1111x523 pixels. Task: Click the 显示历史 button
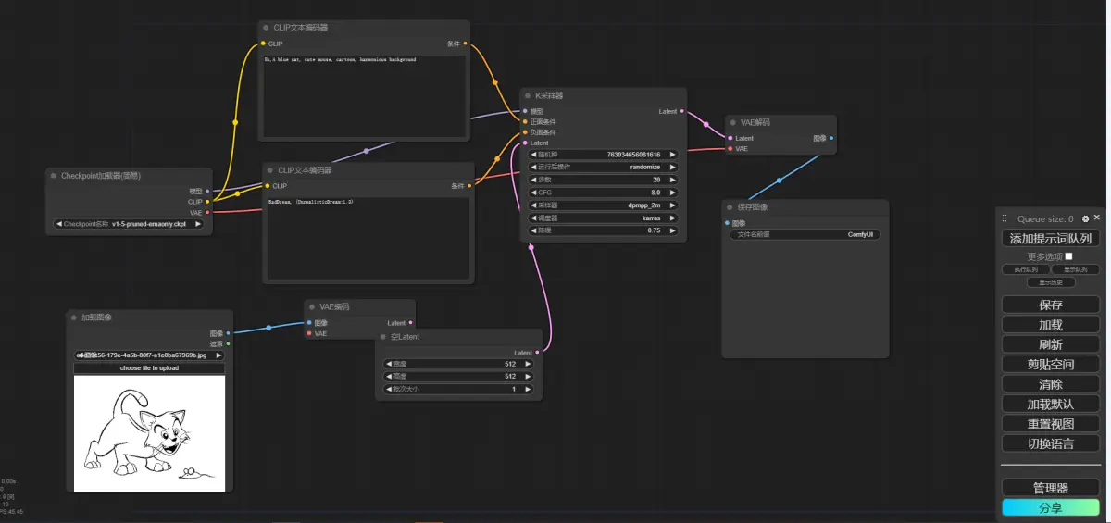tap(1051, 282)
